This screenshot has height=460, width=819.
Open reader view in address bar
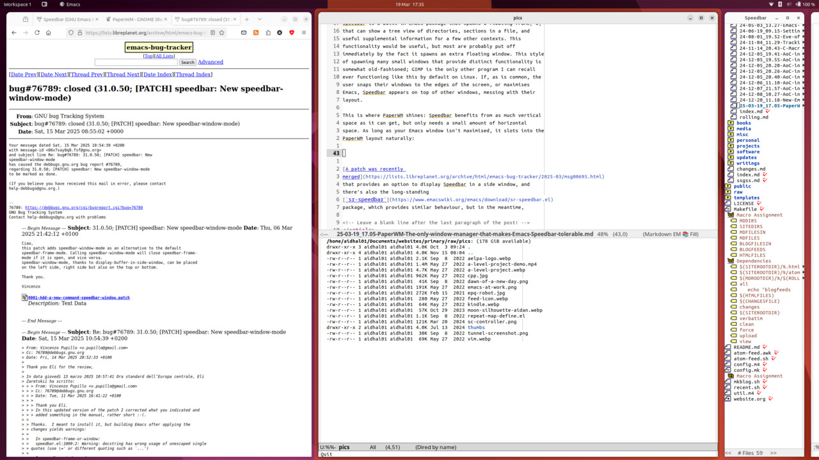click(x=211, y=33)
